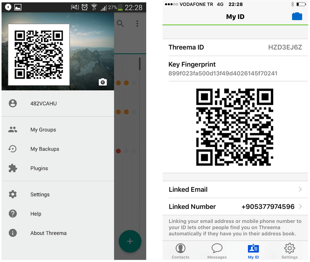This screenshot has height=262, width=310.
Task: Open My Backups in the drawer
Action: click(44, 149)
